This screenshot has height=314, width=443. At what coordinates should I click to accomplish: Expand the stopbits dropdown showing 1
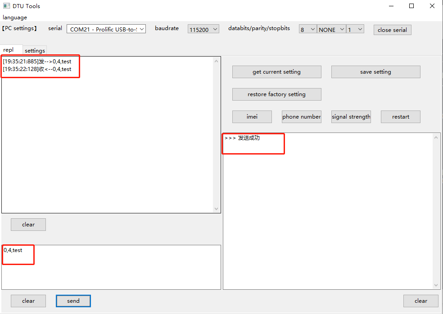pyautogui.click(x=355, y=30)
